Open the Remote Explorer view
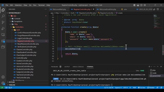164x92 pixels. pos(3,35)
